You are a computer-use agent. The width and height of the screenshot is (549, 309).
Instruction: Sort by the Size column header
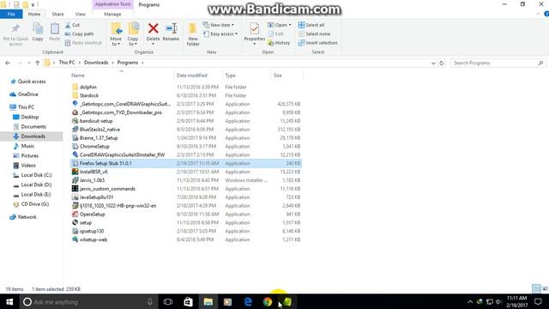coord(278,76)
